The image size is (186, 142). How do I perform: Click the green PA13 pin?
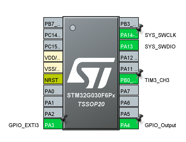[x=129, y=45]
